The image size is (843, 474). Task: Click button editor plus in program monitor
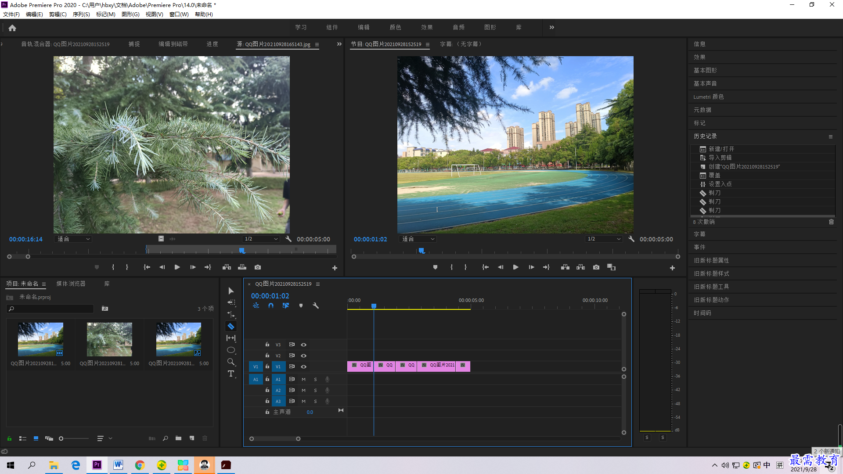pyautogui.click(x=672, y=268)
